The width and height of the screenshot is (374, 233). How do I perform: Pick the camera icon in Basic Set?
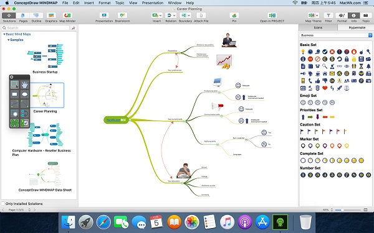[368, 81]
